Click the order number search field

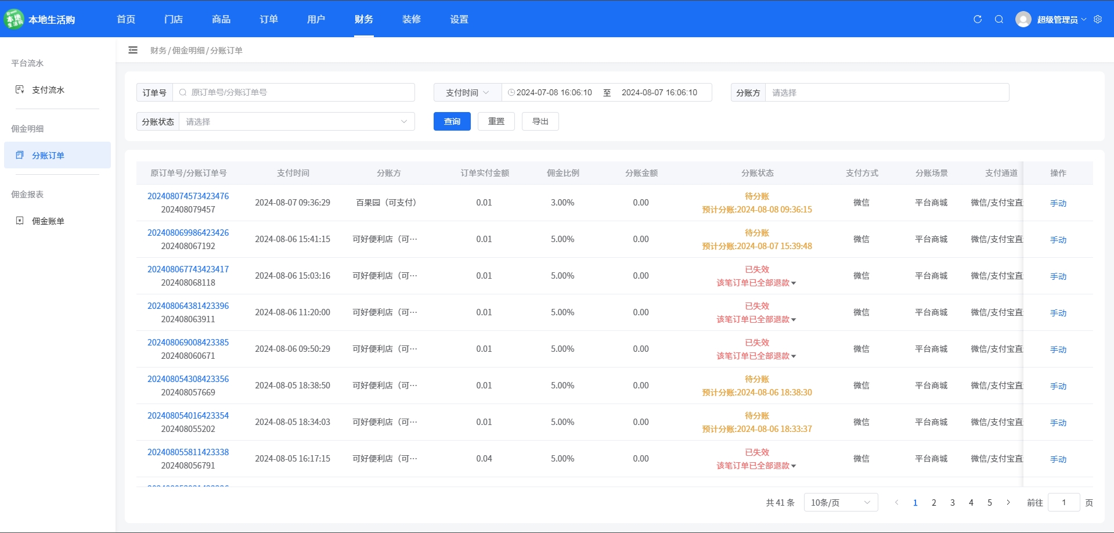click(x=294, y=92)
